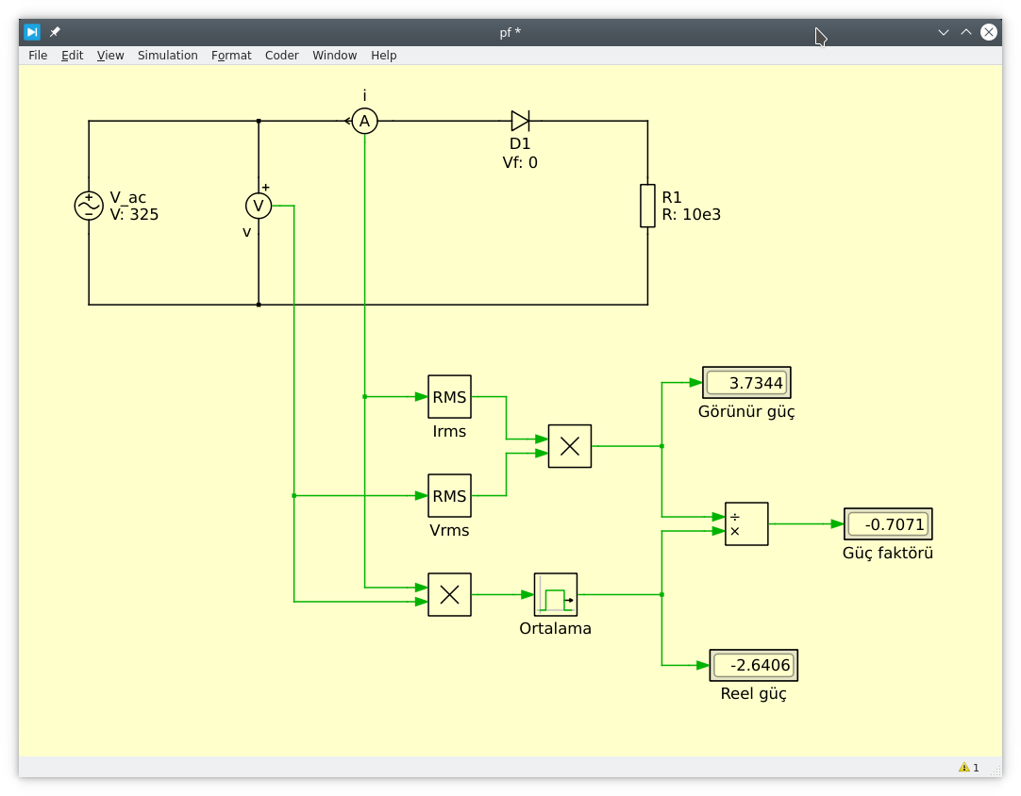This screenshot has height=796, width=1021.
Task: Click the Görünür güç display showing 3.7344
Action: click(746, 383)
